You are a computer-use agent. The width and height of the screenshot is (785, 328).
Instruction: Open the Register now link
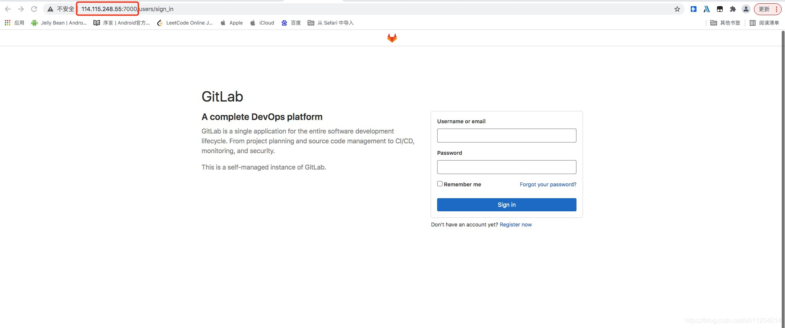(516, 225)
